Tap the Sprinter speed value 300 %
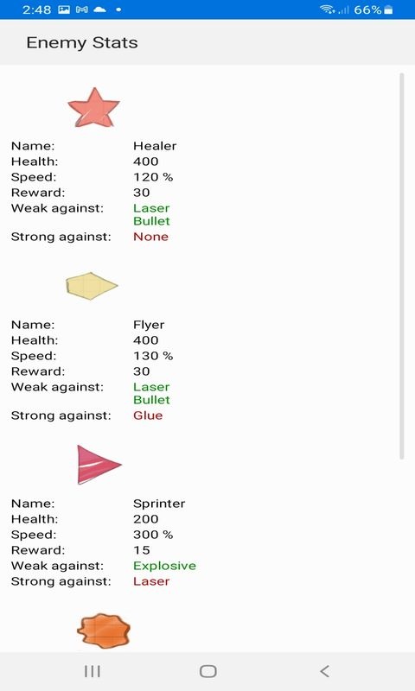The width and height of the screenshot is (415, 691). coord(153,535)
